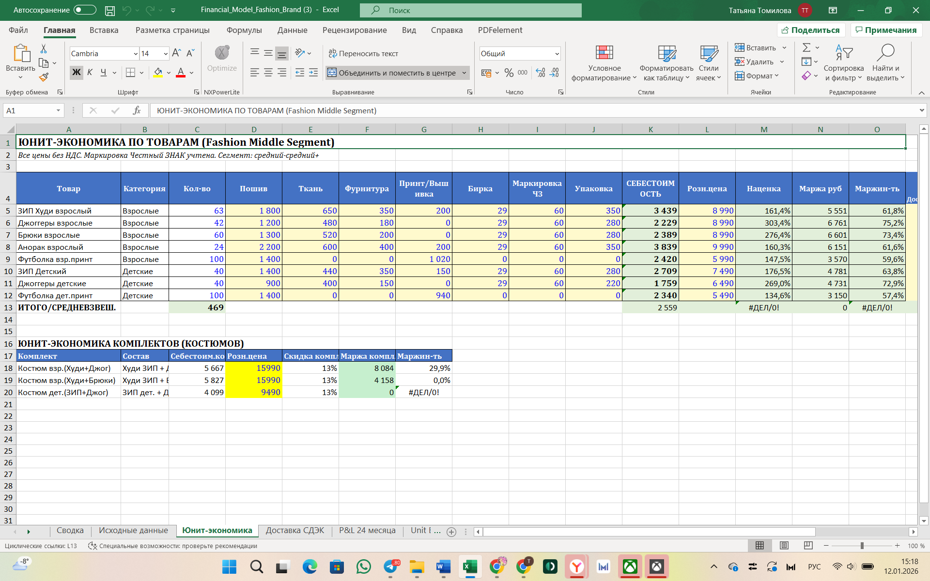Switch to the Доставка СДЭК sheet tab
Viewport: 930px width, 581px height.
(x=294, y=531)
